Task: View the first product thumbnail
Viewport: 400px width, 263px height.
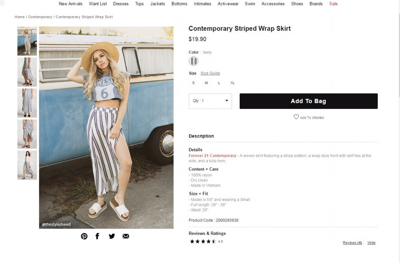Action: pos(27,41)
